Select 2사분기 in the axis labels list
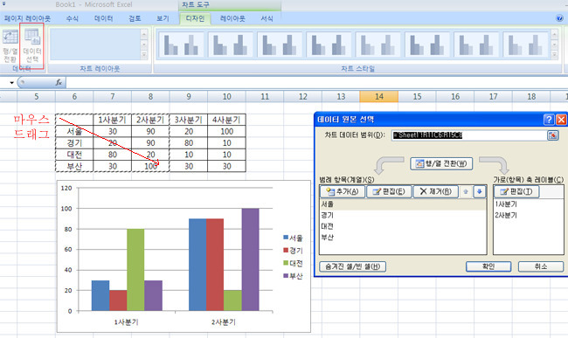The width and height of the screenshot is (568, 338). point(529,216)
